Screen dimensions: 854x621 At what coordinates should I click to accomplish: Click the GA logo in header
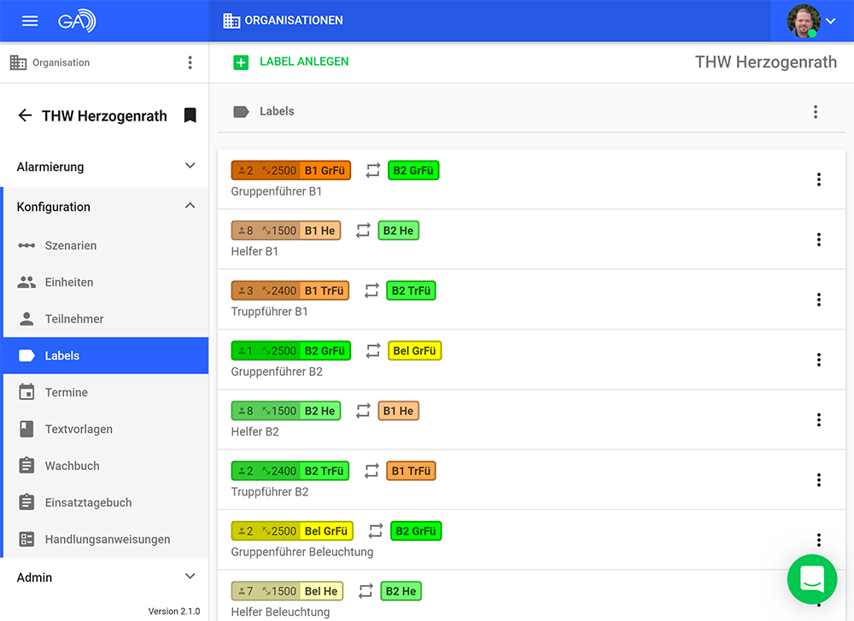[77, 21]
